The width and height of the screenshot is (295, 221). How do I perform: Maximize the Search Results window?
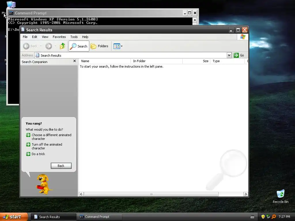(x=238, y=30)
